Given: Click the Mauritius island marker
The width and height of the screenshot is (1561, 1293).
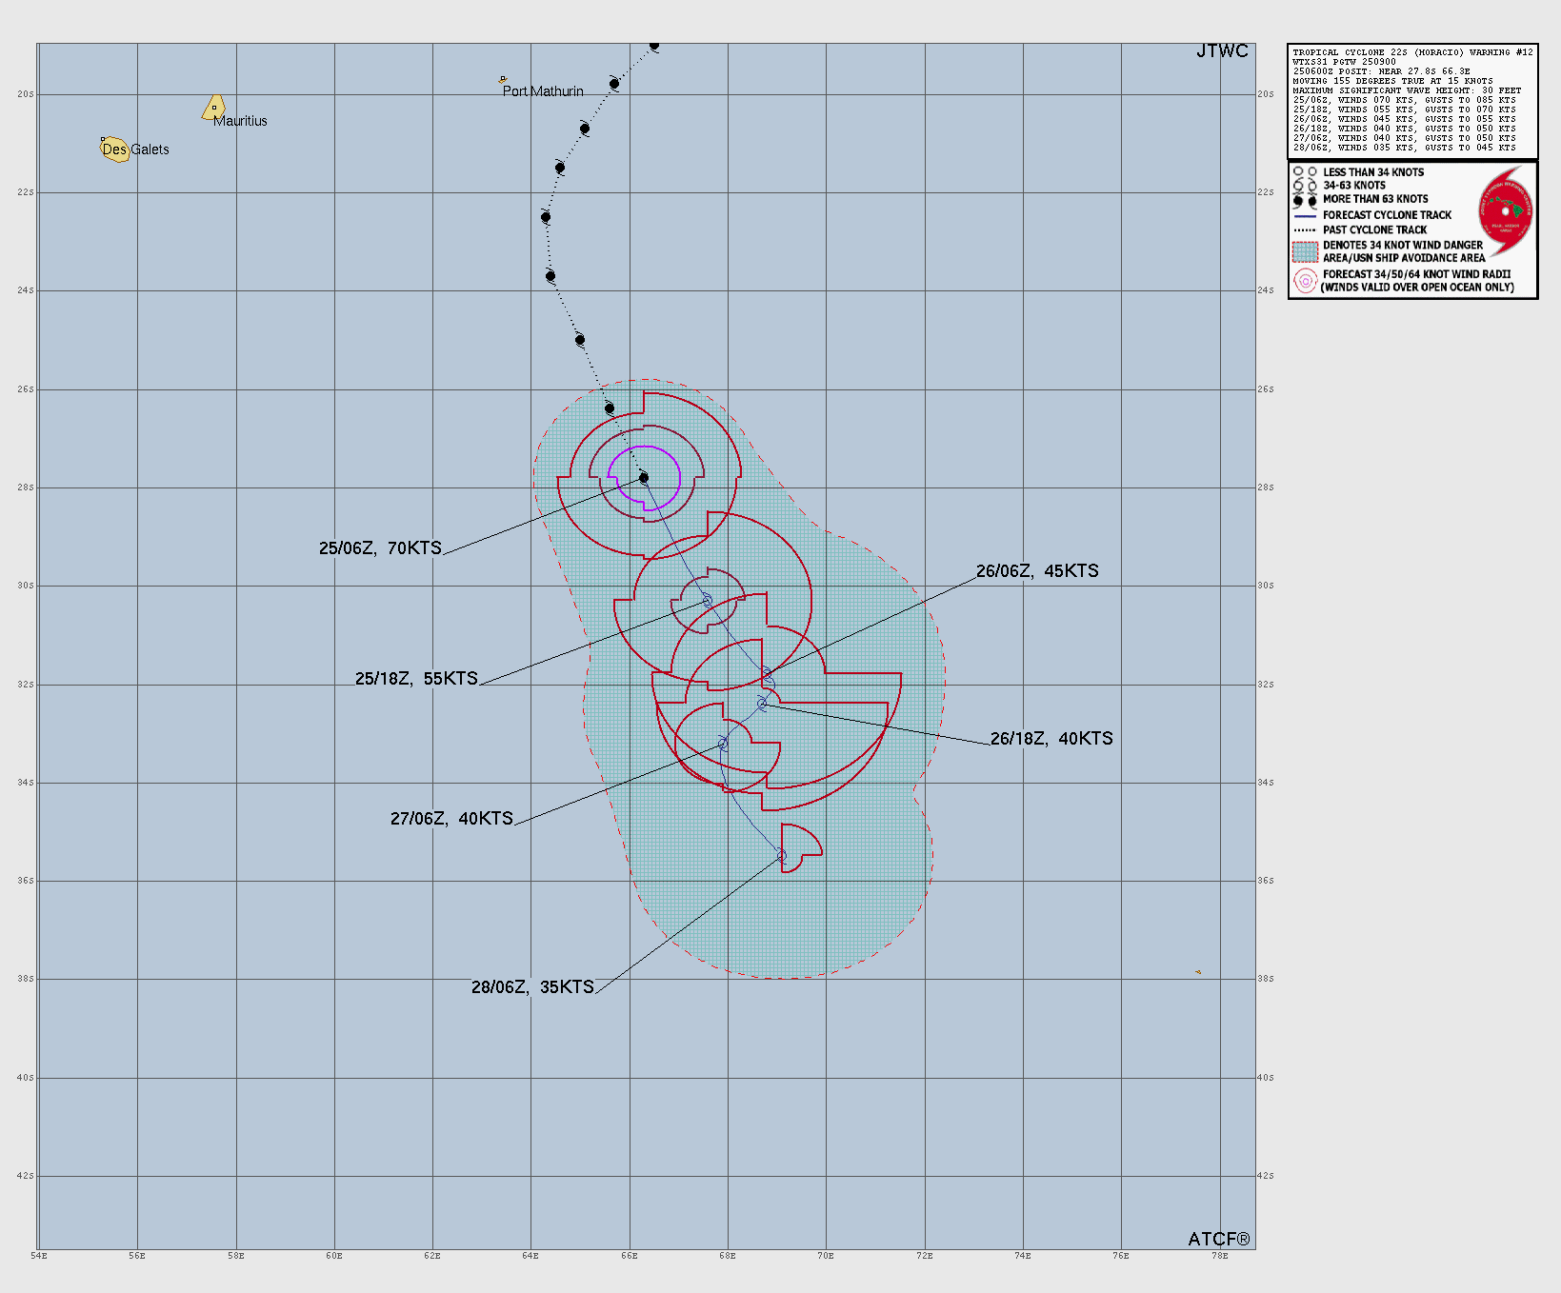Looking at the screenshot, I should click(212, 108).
